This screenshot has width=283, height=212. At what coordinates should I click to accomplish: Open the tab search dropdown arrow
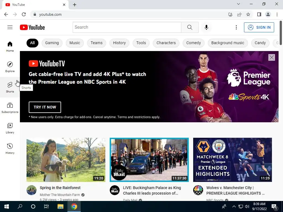pos(239,4)
